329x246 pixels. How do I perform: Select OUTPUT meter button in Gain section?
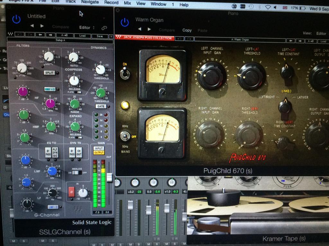tap(99, 152)
